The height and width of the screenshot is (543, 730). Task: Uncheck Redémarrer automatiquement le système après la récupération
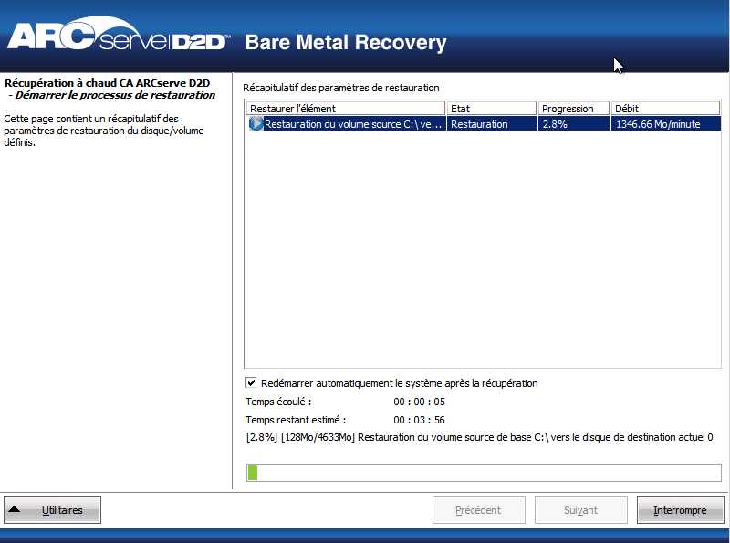pyautogui.click(x=251, y=382)
